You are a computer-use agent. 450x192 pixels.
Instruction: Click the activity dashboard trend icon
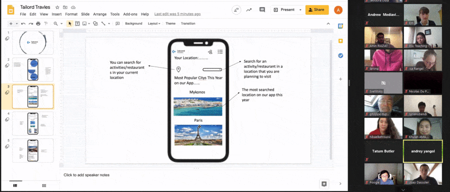(x=249, y=10)
